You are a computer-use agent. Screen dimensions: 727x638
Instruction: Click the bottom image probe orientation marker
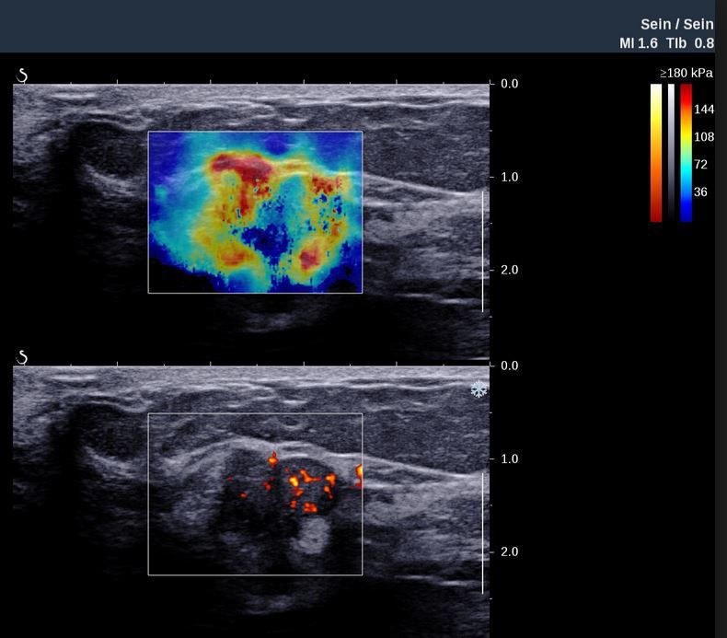22,357
